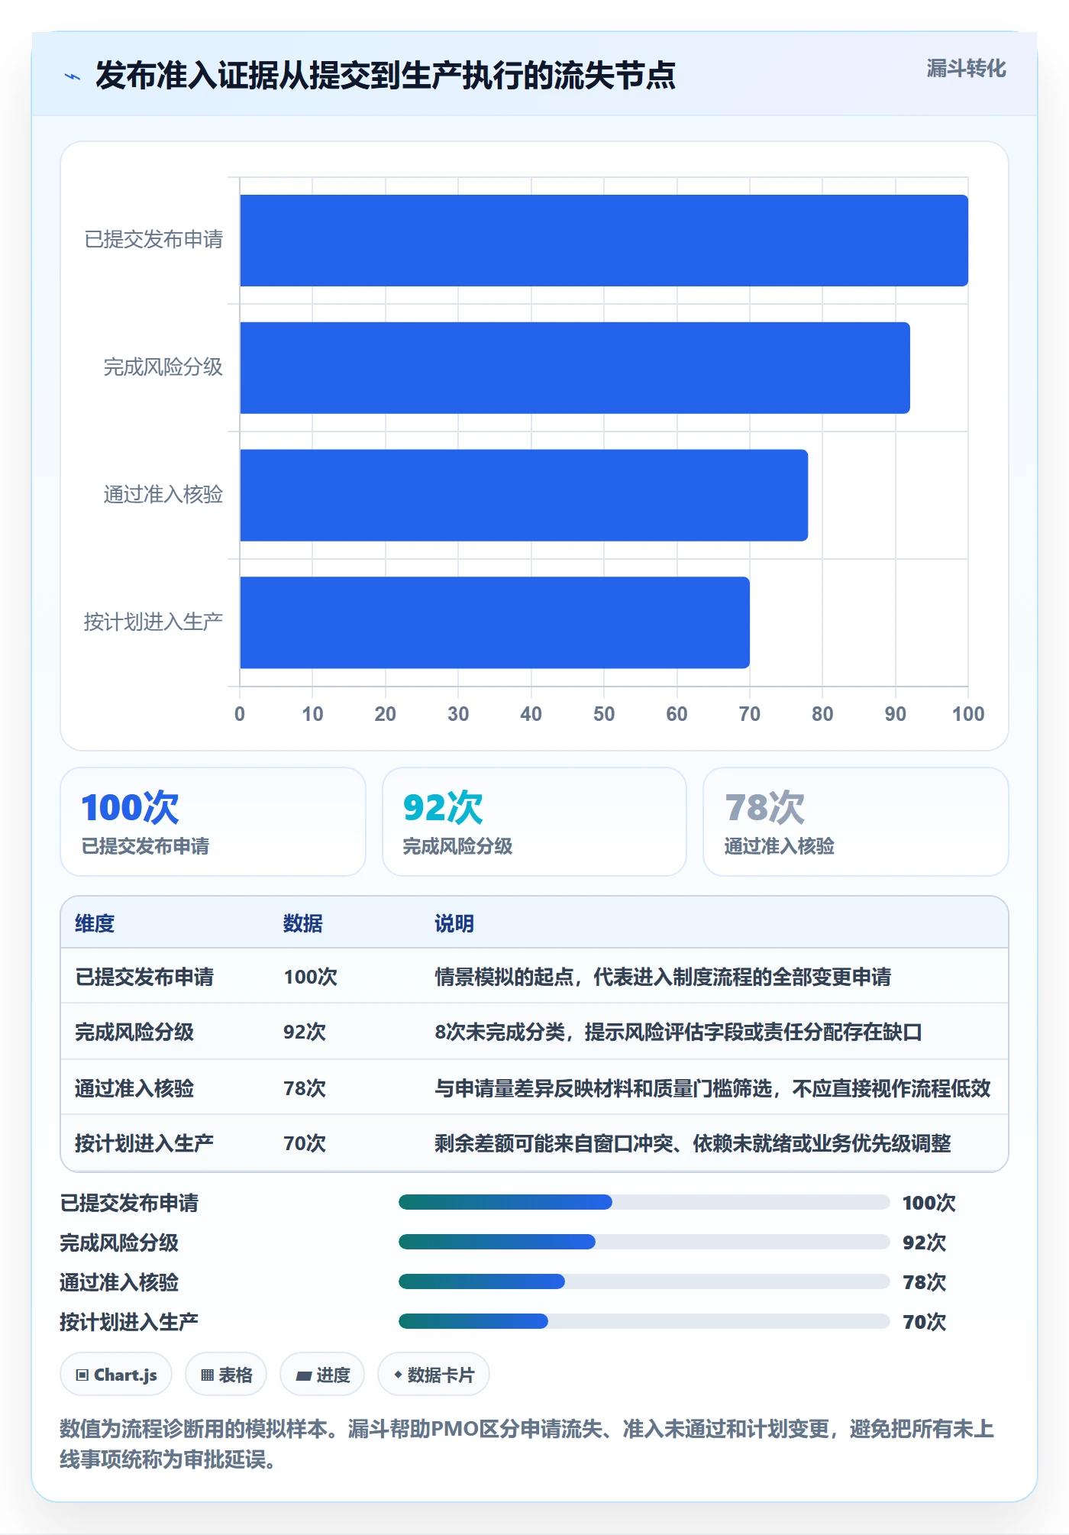Select the Chart.js tag
The image size is (1069, 1535).
116,1375
